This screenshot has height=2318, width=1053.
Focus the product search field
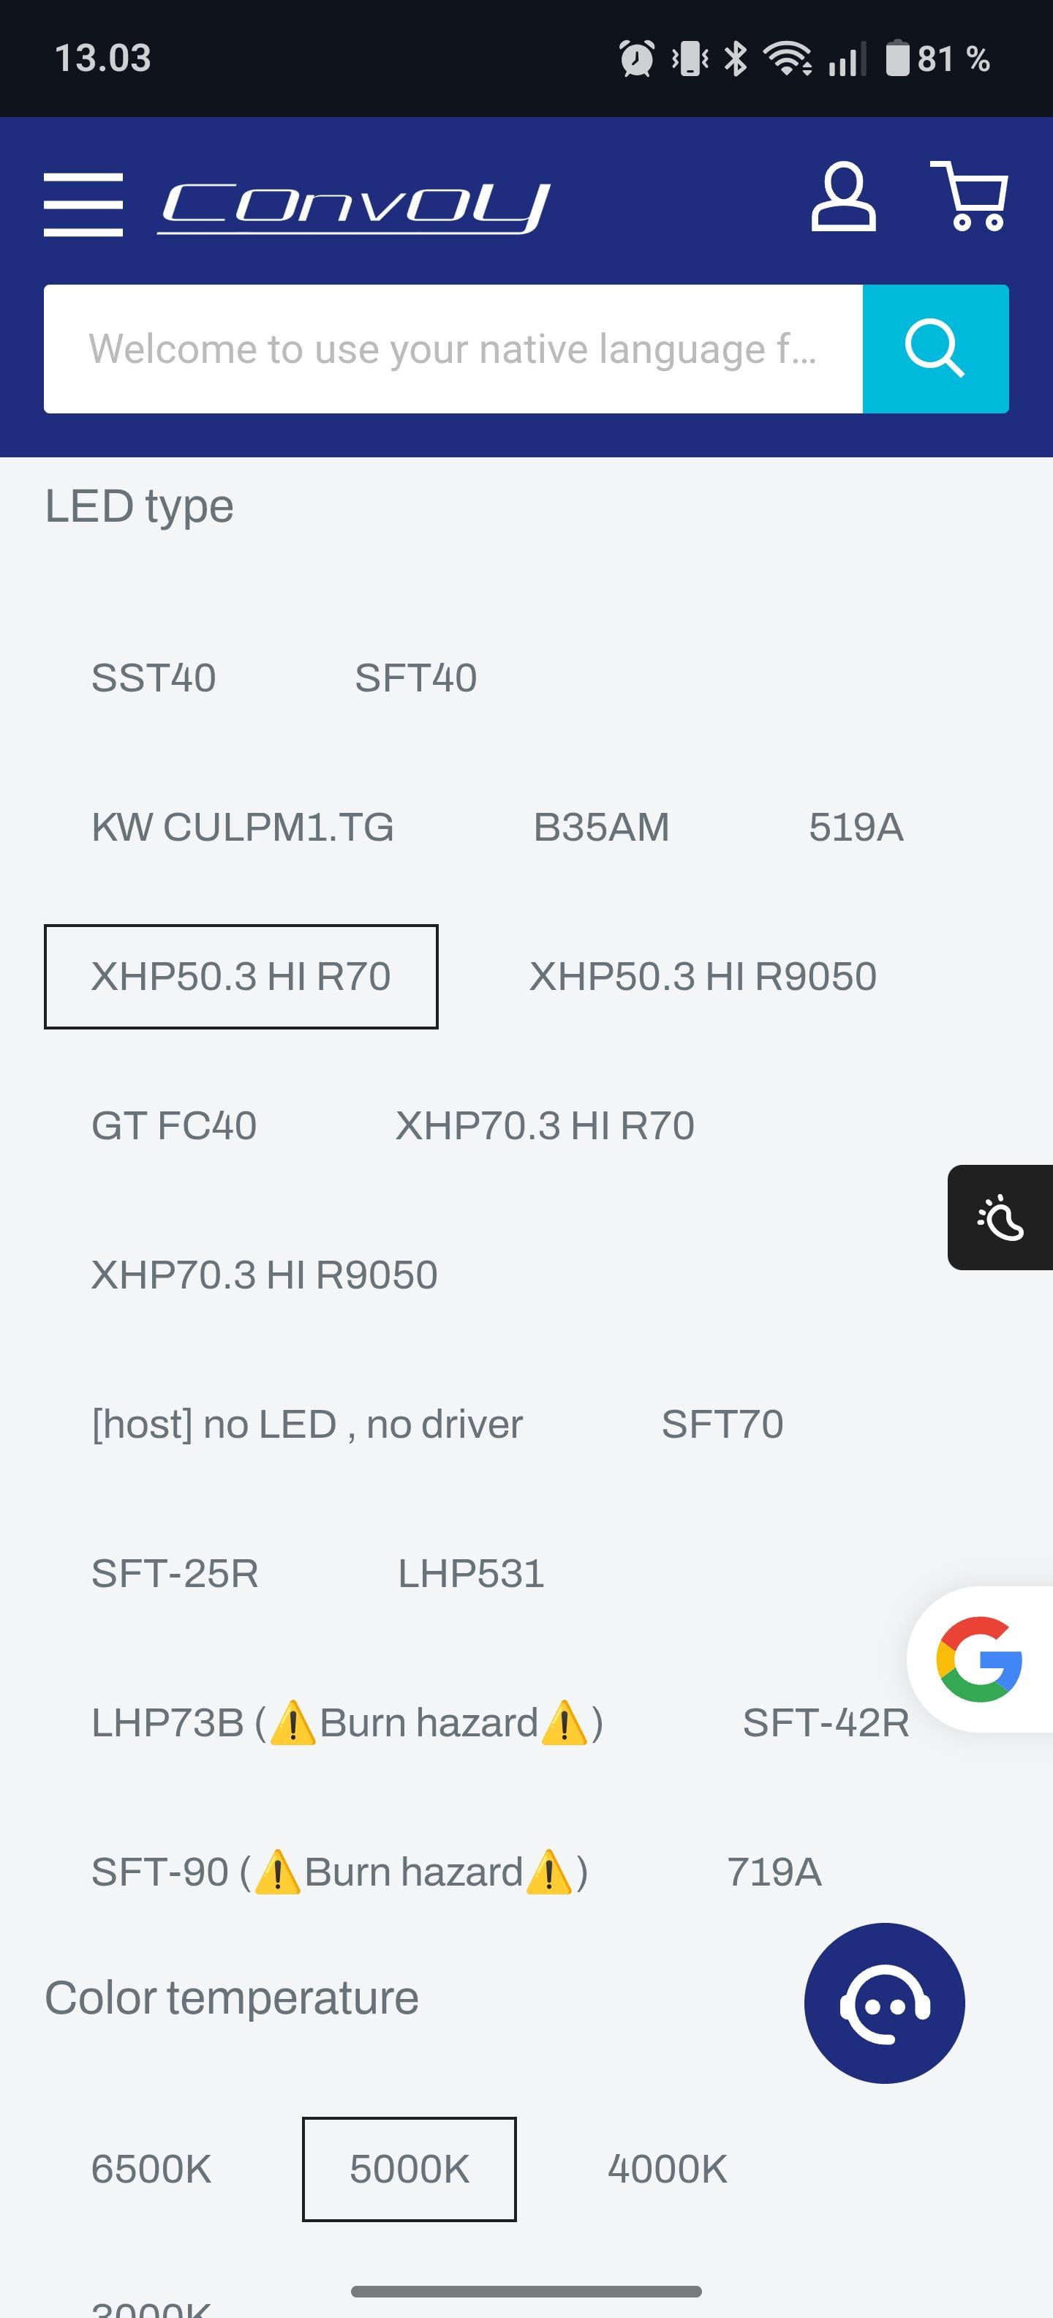tap(453, 349)
